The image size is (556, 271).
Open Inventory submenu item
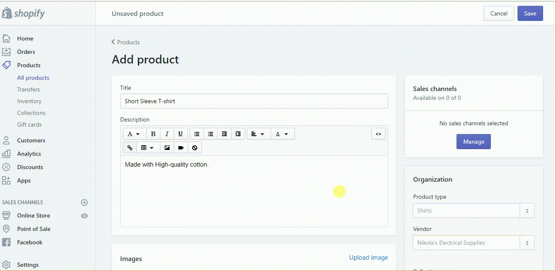click(29, 101)
